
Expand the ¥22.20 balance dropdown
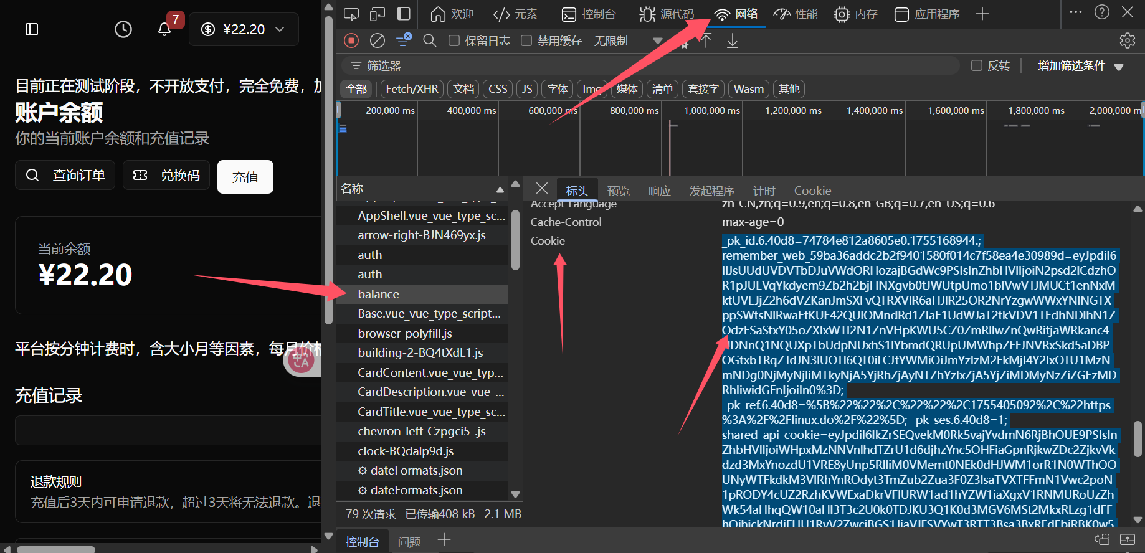click(244, 29)
